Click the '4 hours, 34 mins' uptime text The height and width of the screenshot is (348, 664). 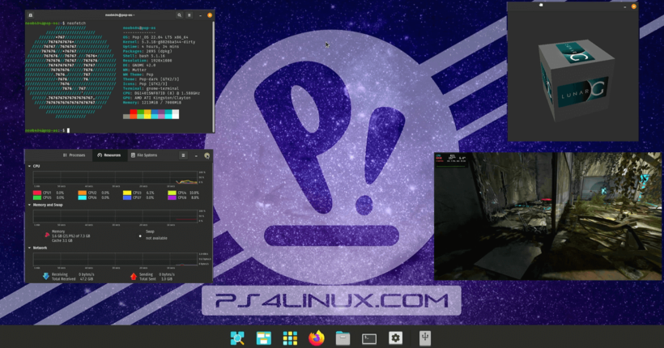click(160, 47)
